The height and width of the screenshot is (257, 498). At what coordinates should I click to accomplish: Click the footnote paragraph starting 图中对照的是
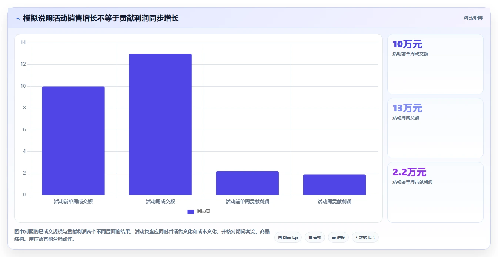pyautogui.click(x=142, y=235)
